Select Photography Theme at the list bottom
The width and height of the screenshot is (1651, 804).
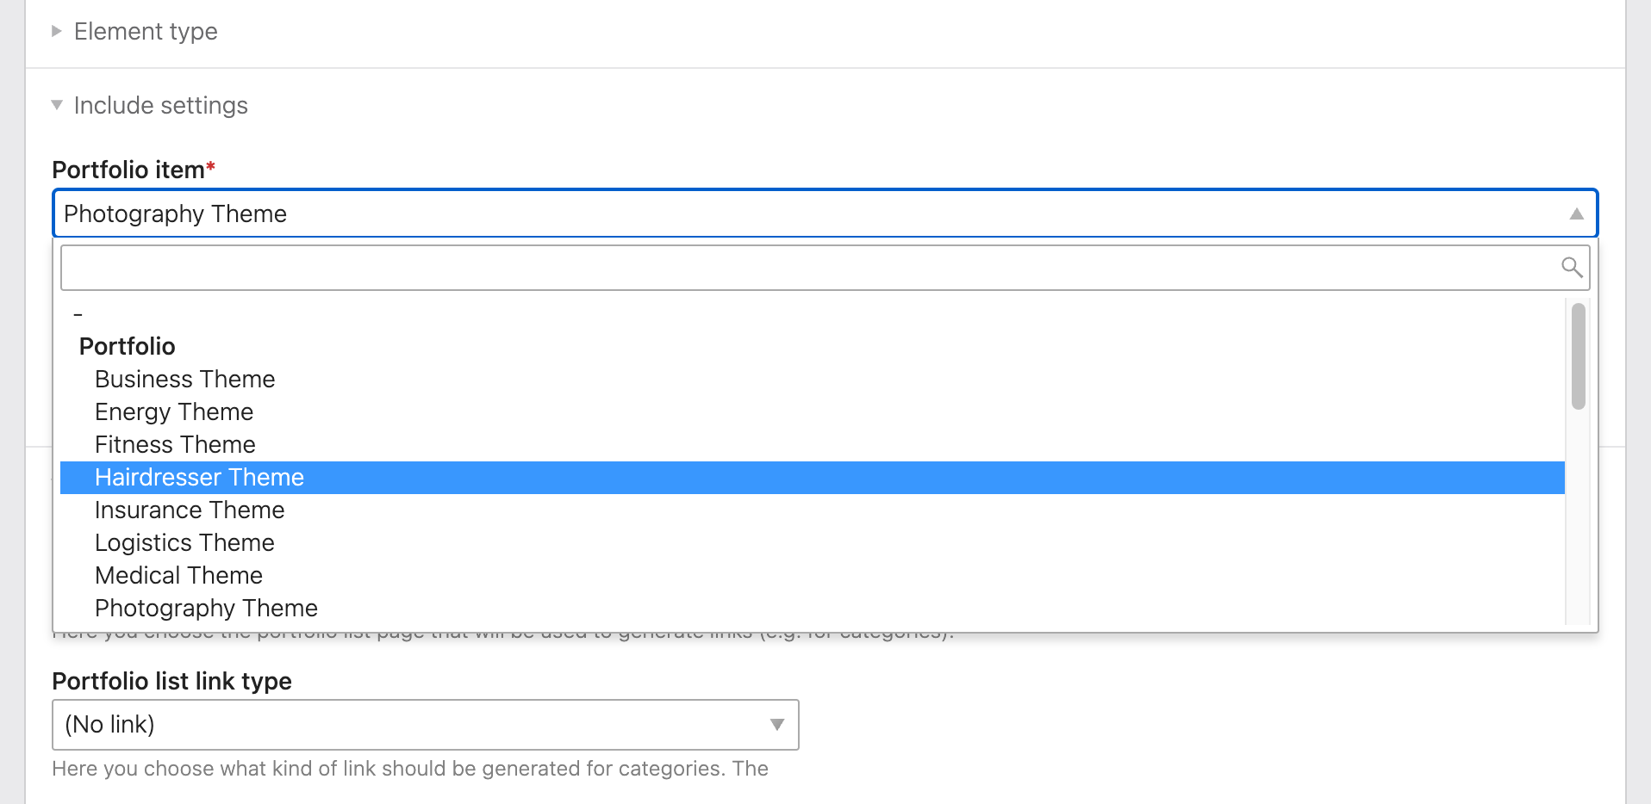click(206, 608)
